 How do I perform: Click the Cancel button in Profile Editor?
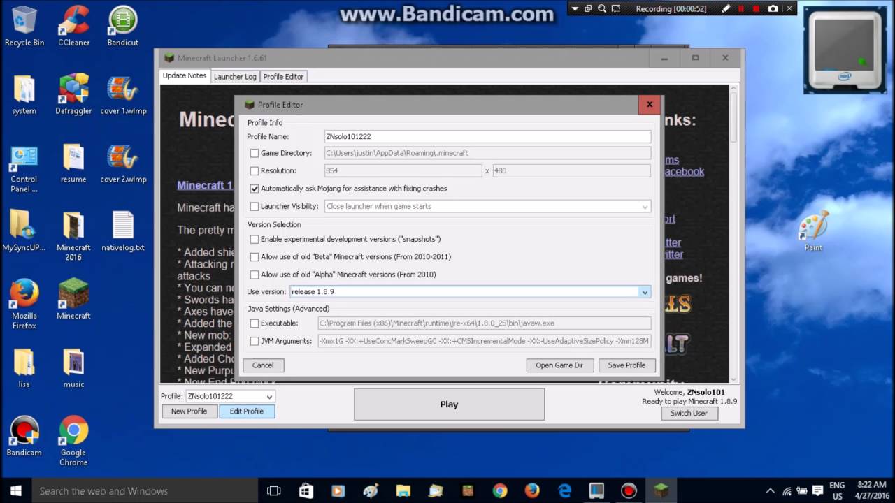[x=263, y=365]
